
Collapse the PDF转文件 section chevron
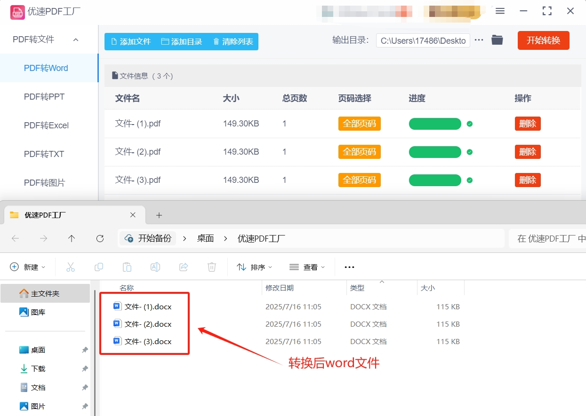(x=76, y=39)
